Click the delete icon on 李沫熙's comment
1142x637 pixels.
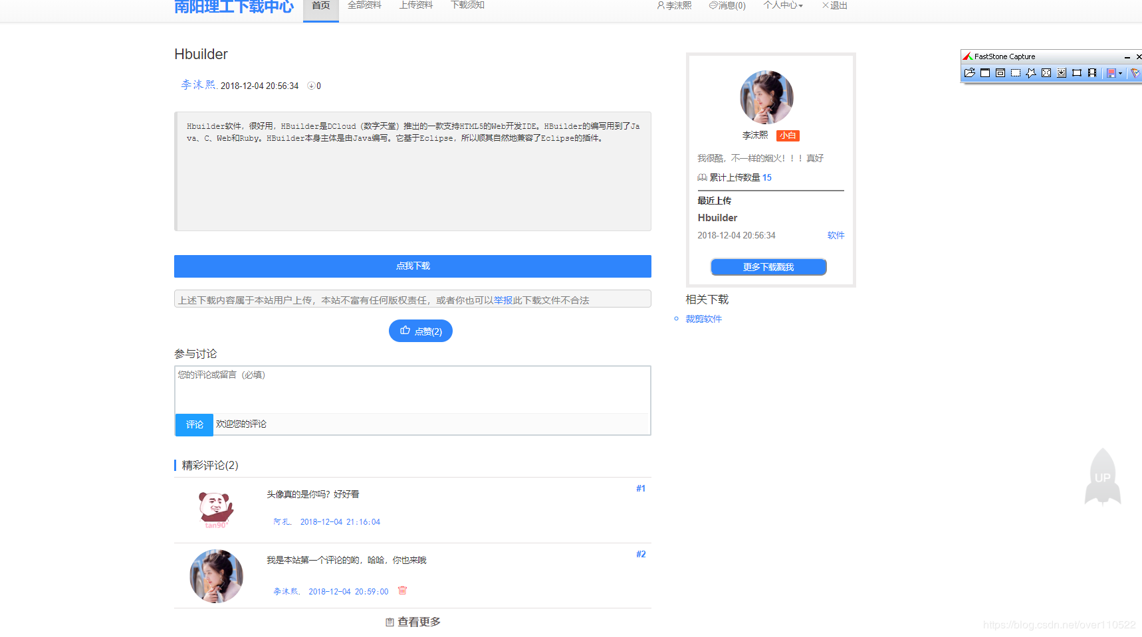tap(403, 591)
